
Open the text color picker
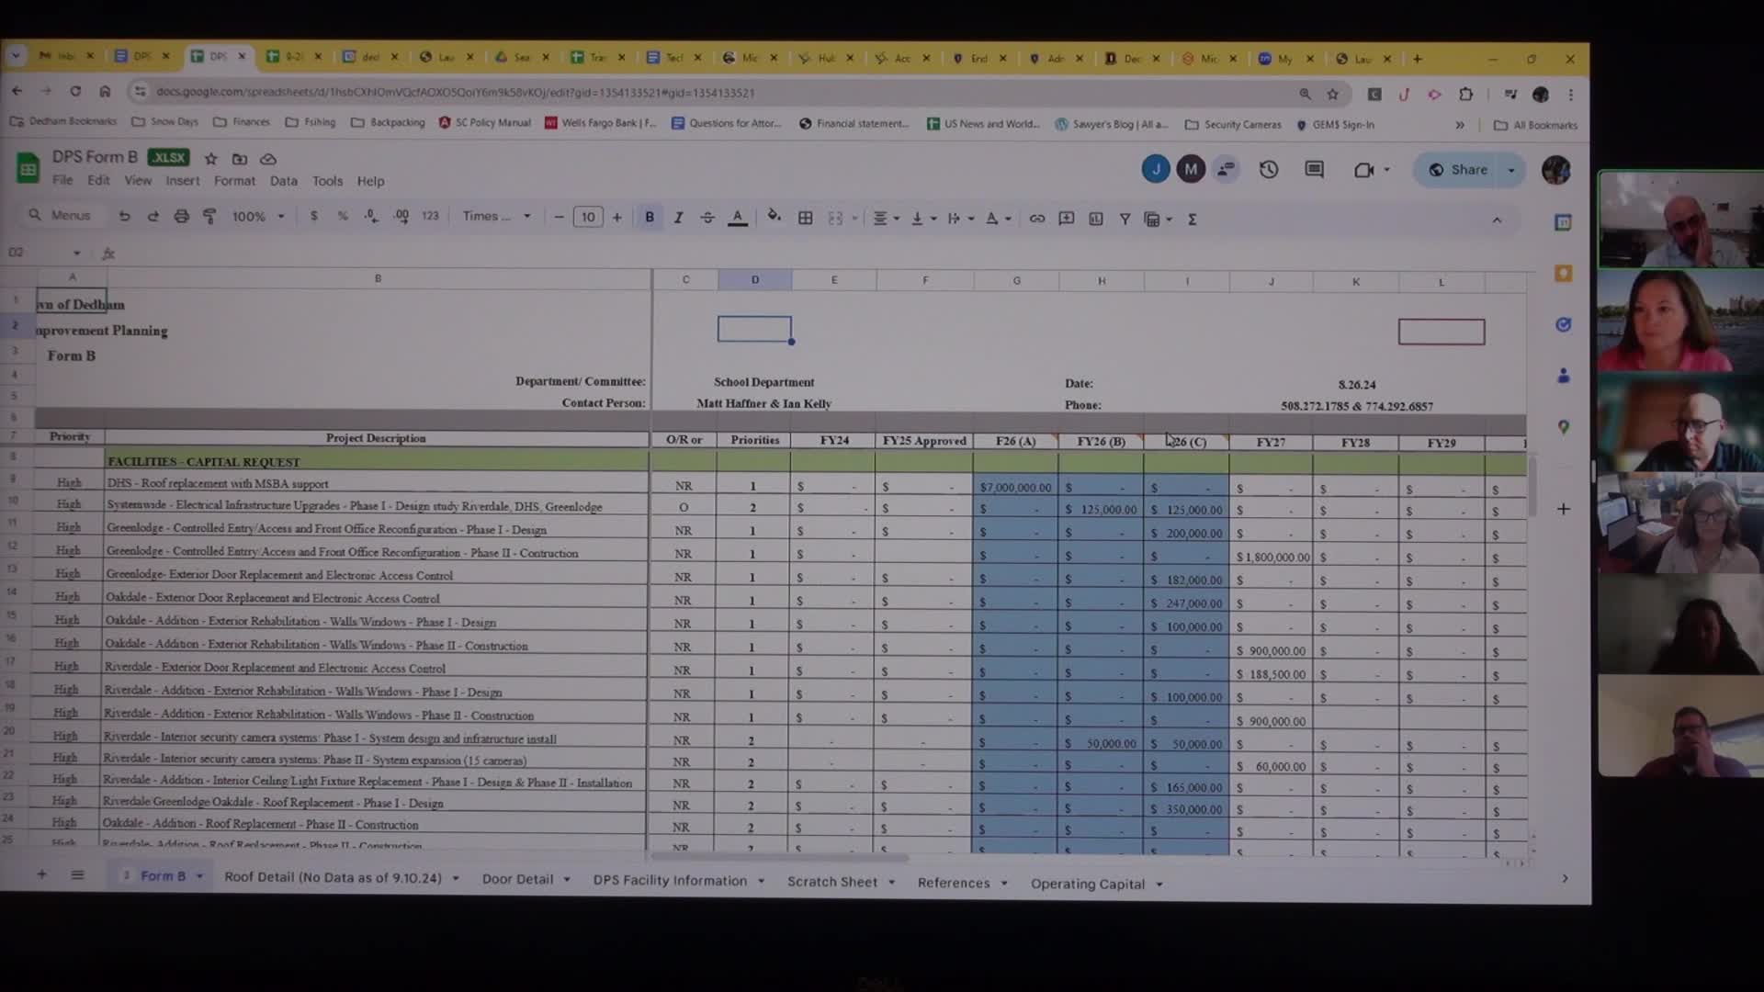pyautogui.click(x=737, y=218)
